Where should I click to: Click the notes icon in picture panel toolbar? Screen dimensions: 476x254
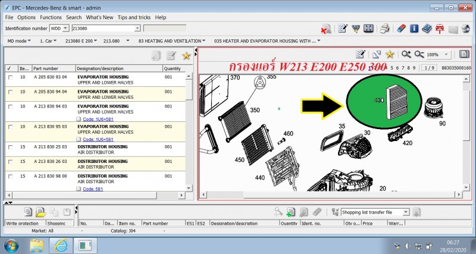361,54
